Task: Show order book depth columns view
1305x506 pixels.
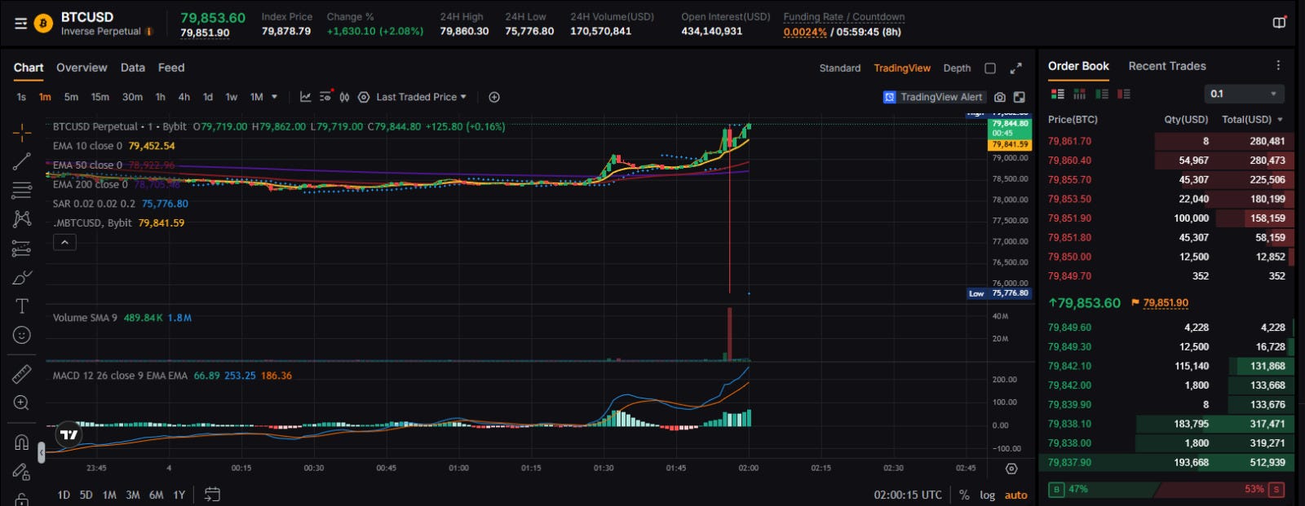Action: [1080, 94]
